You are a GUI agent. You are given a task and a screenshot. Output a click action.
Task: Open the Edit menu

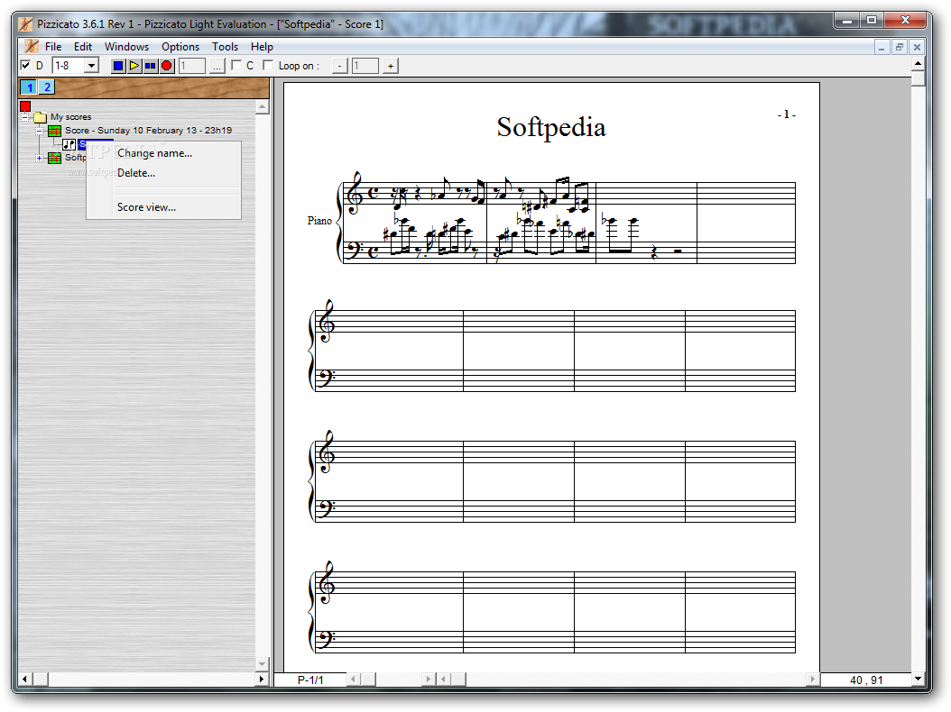coord(83,47)
